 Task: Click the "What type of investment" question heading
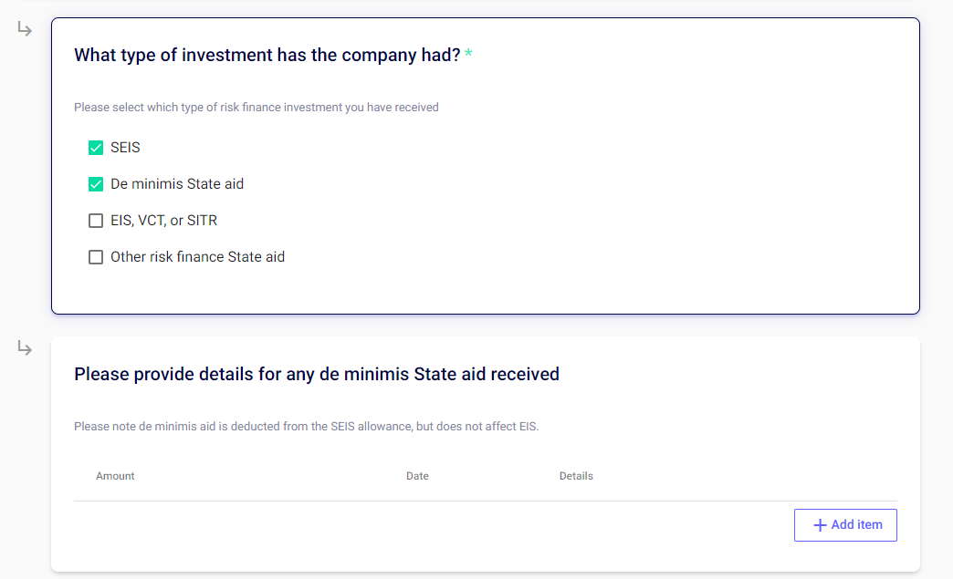[x=267, y=55]
